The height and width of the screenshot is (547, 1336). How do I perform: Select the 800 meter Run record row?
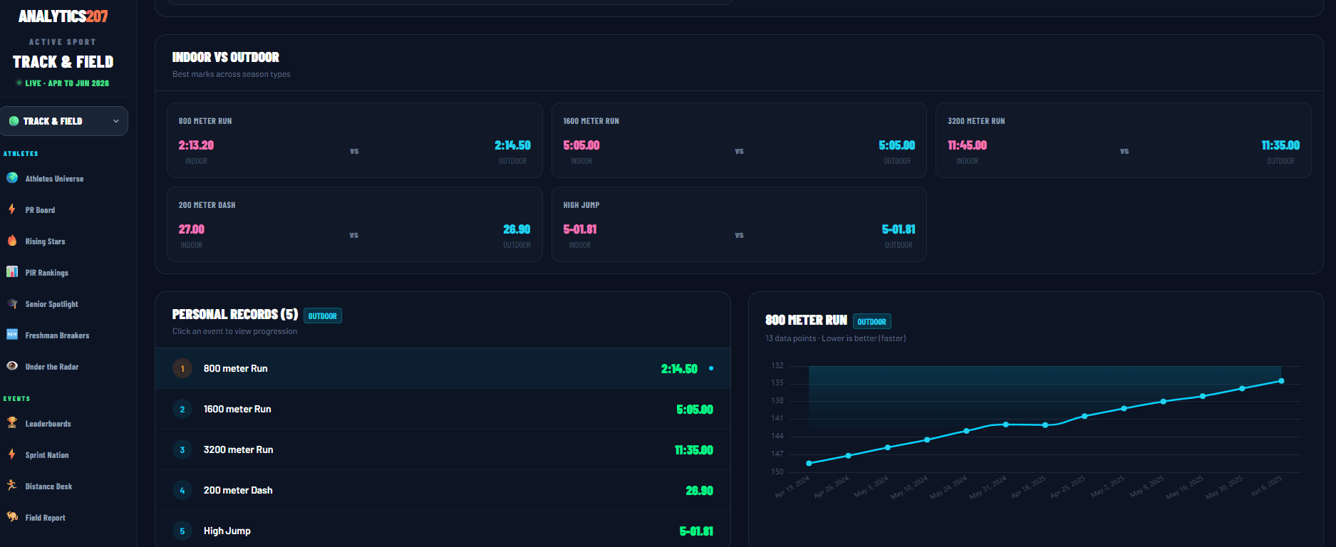click(x=442, y=368)
